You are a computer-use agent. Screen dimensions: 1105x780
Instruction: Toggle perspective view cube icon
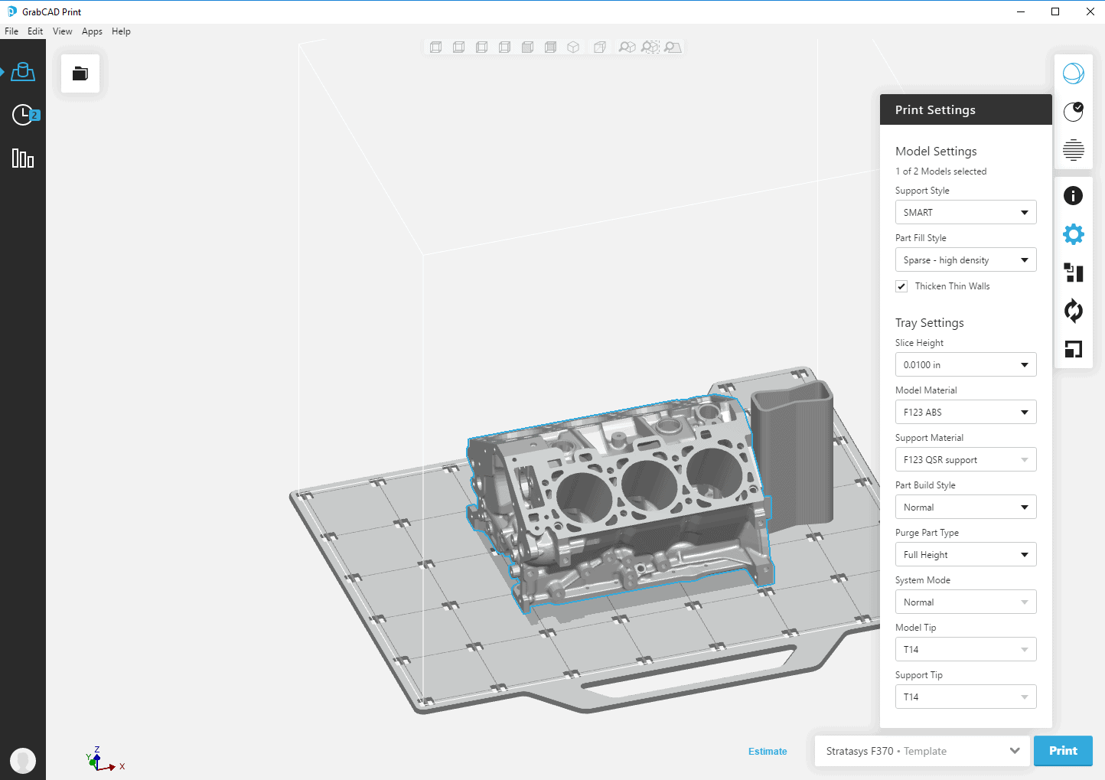(600, 47)
